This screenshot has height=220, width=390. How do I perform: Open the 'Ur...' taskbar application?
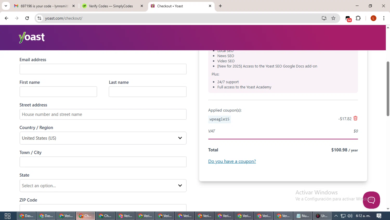[322, 216]
